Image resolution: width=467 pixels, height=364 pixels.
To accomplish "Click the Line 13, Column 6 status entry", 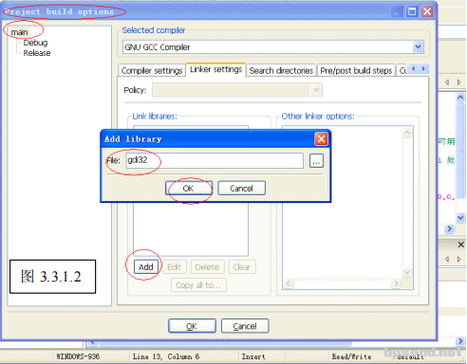I will coord(166,356).
